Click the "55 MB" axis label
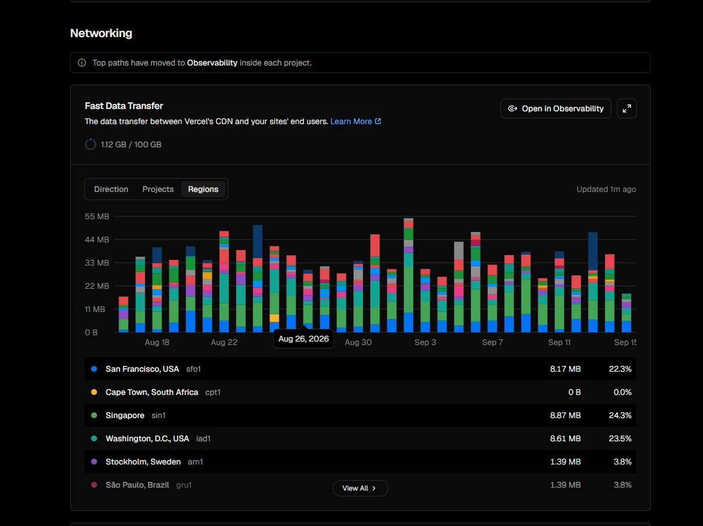 click(x=97, y=216)
